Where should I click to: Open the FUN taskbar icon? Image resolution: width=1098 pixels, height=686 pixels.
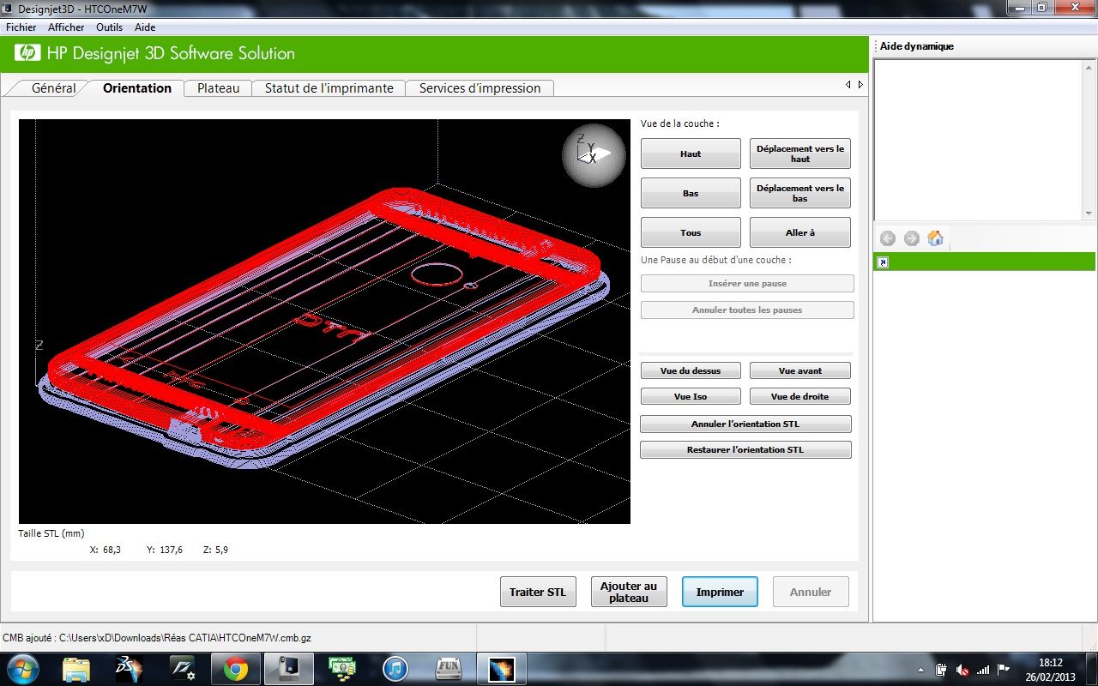pos(449,669)
